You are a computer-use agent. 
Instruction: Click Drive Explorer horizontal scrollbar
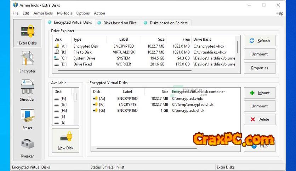coord(125,71)
